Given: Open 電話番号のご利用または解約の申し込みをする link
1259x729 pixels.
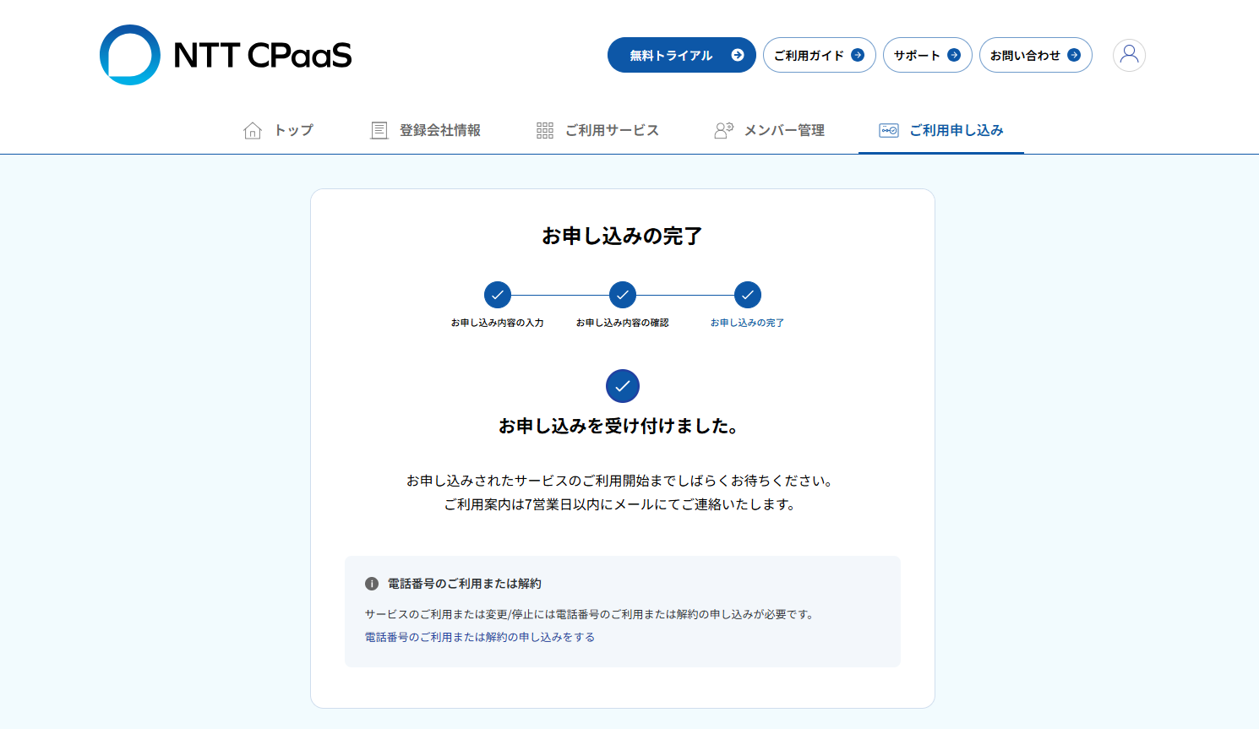Looking at the screenshot, I should pos(480,637).
